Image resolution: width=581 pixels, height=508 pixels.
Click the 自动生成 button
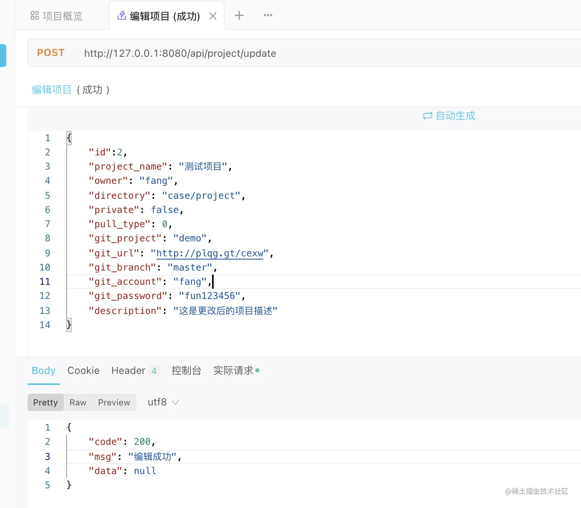coord(449,116)
